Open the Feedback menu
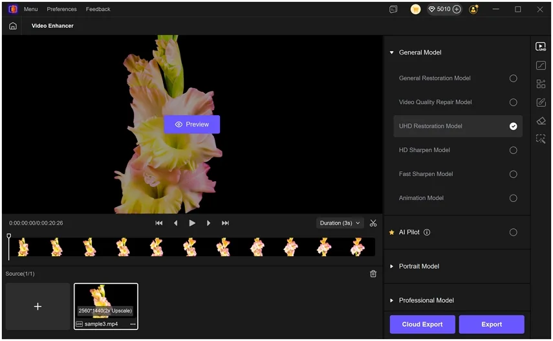The height and width of the screenshot is (341, 553). coord(98,9)
